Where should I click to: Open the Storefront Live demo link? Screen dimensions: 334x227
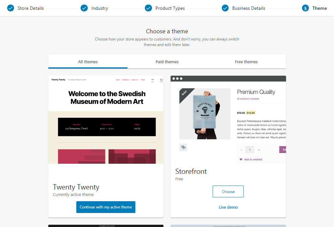pos(228,207)
